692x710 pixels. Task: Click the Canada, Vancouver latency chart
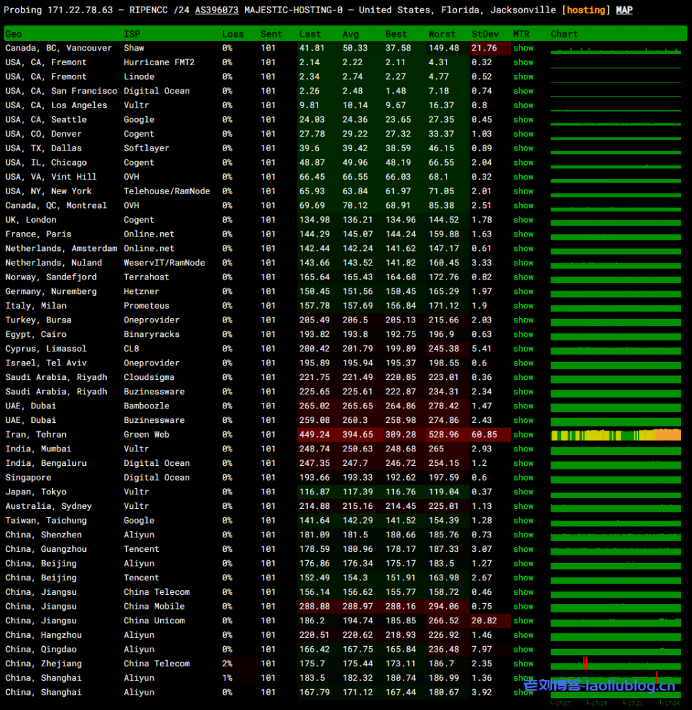(615, 49)
